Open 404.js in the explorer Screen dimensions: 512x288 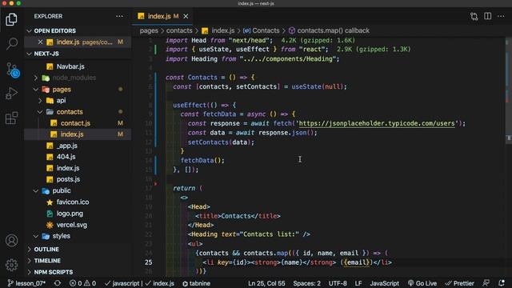click(x=66, y=157)
